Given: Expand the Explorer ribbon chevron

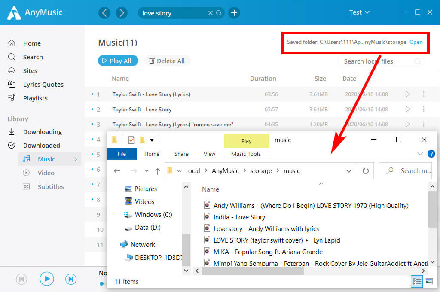Looking at the screenshot, I should click(420, 154).
